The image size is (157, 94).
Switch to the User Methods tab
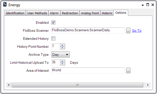(37, 13)
